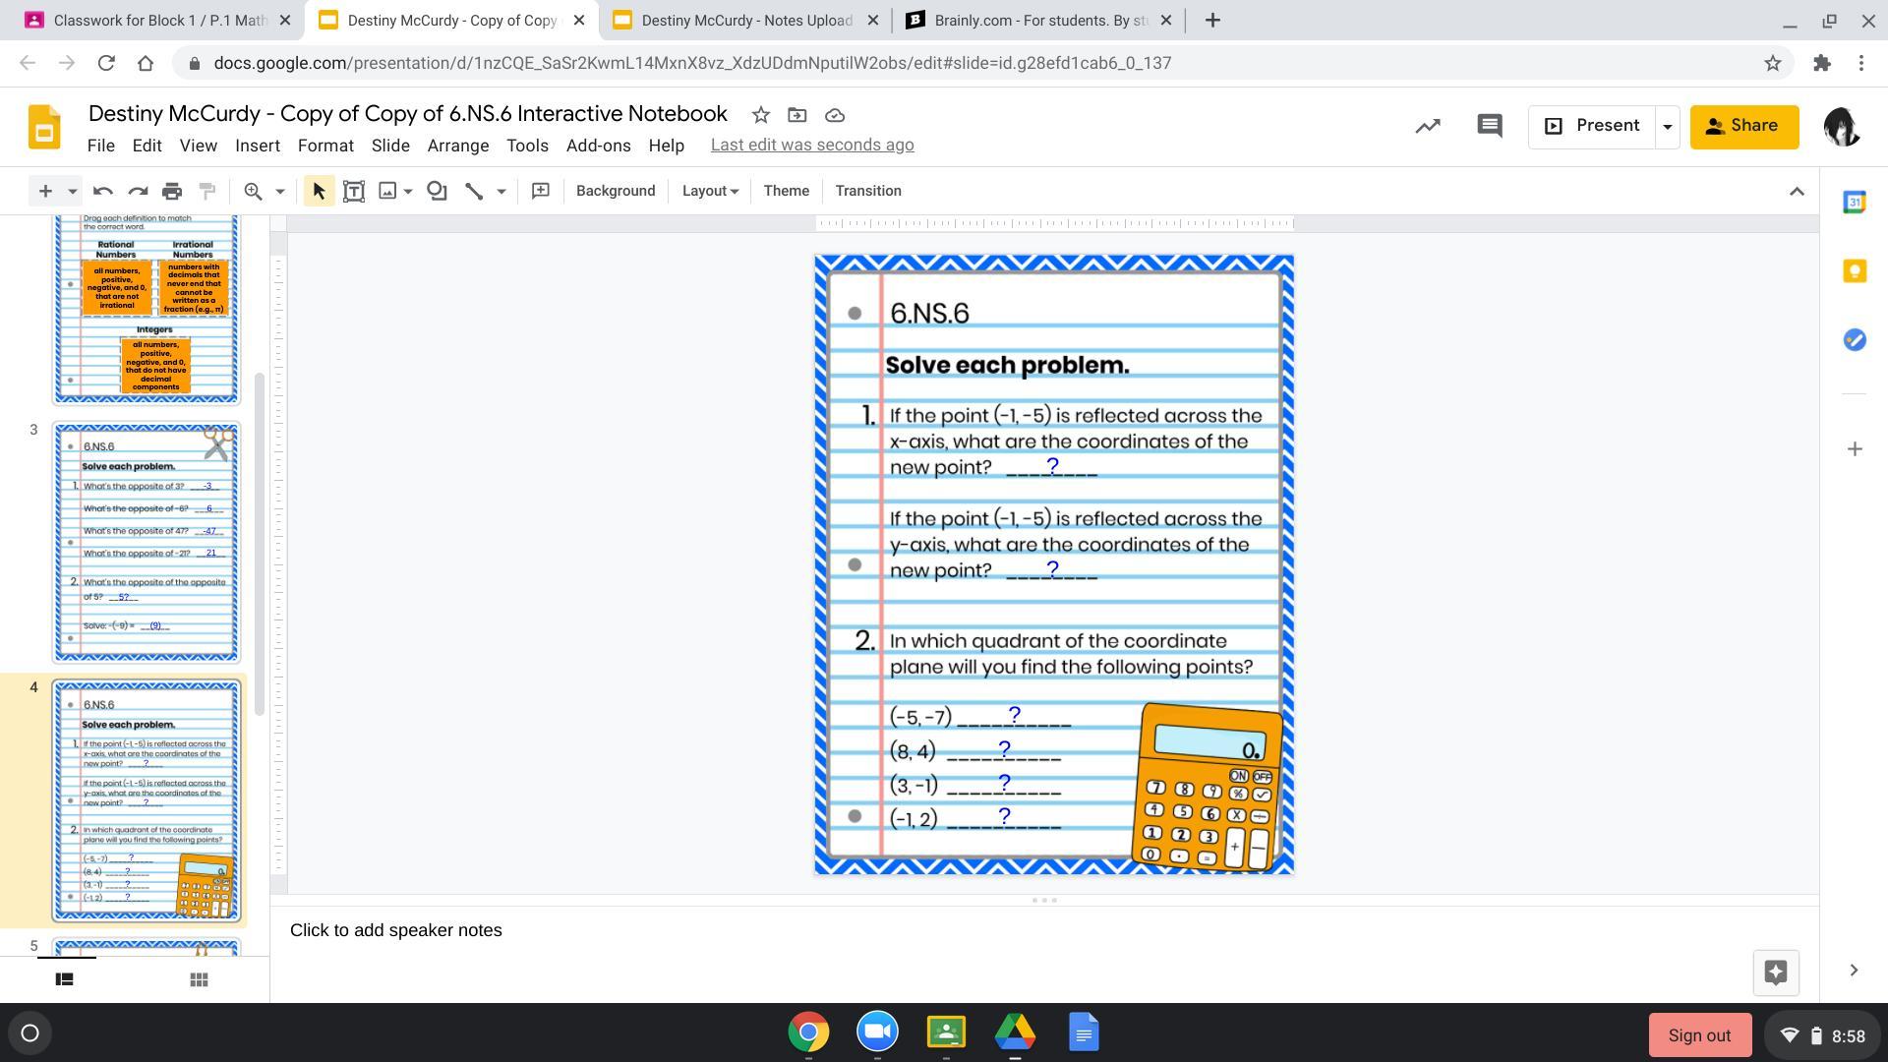The image size is (1888, 1062).
Task: Select the Text box tool
Action: pyautogui.click(x=354, y=191)
